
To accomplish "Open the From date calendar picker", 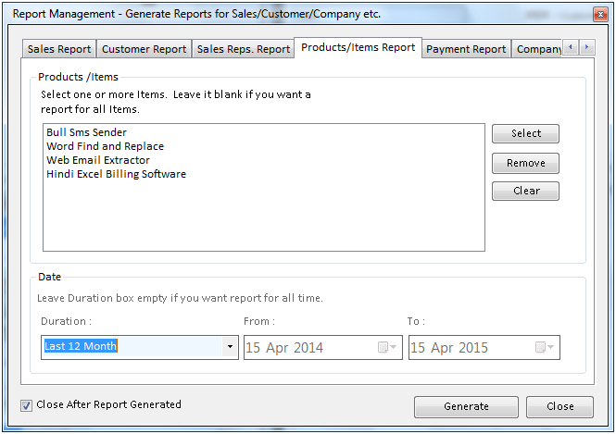I will point(387,347).
